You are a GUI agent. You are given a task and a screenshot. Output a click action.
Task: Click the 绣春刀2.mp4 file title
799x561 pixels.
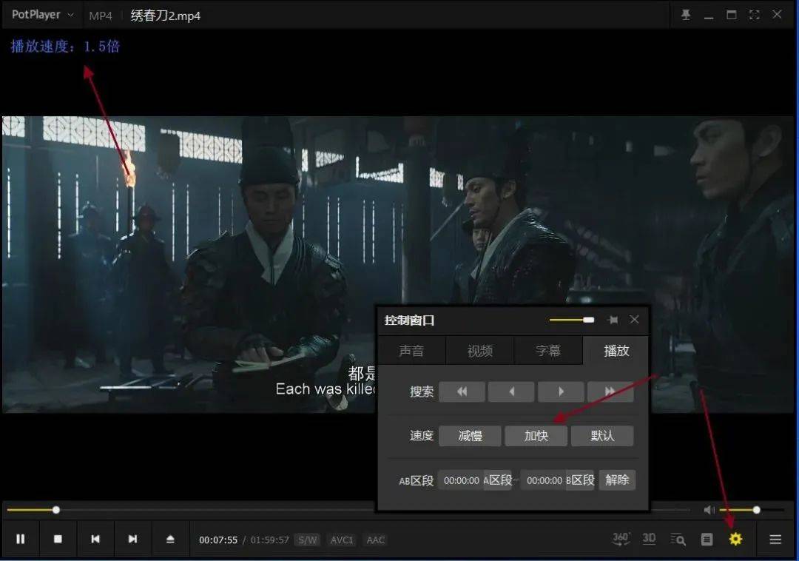pyautogui.click(x=166, y=16)
